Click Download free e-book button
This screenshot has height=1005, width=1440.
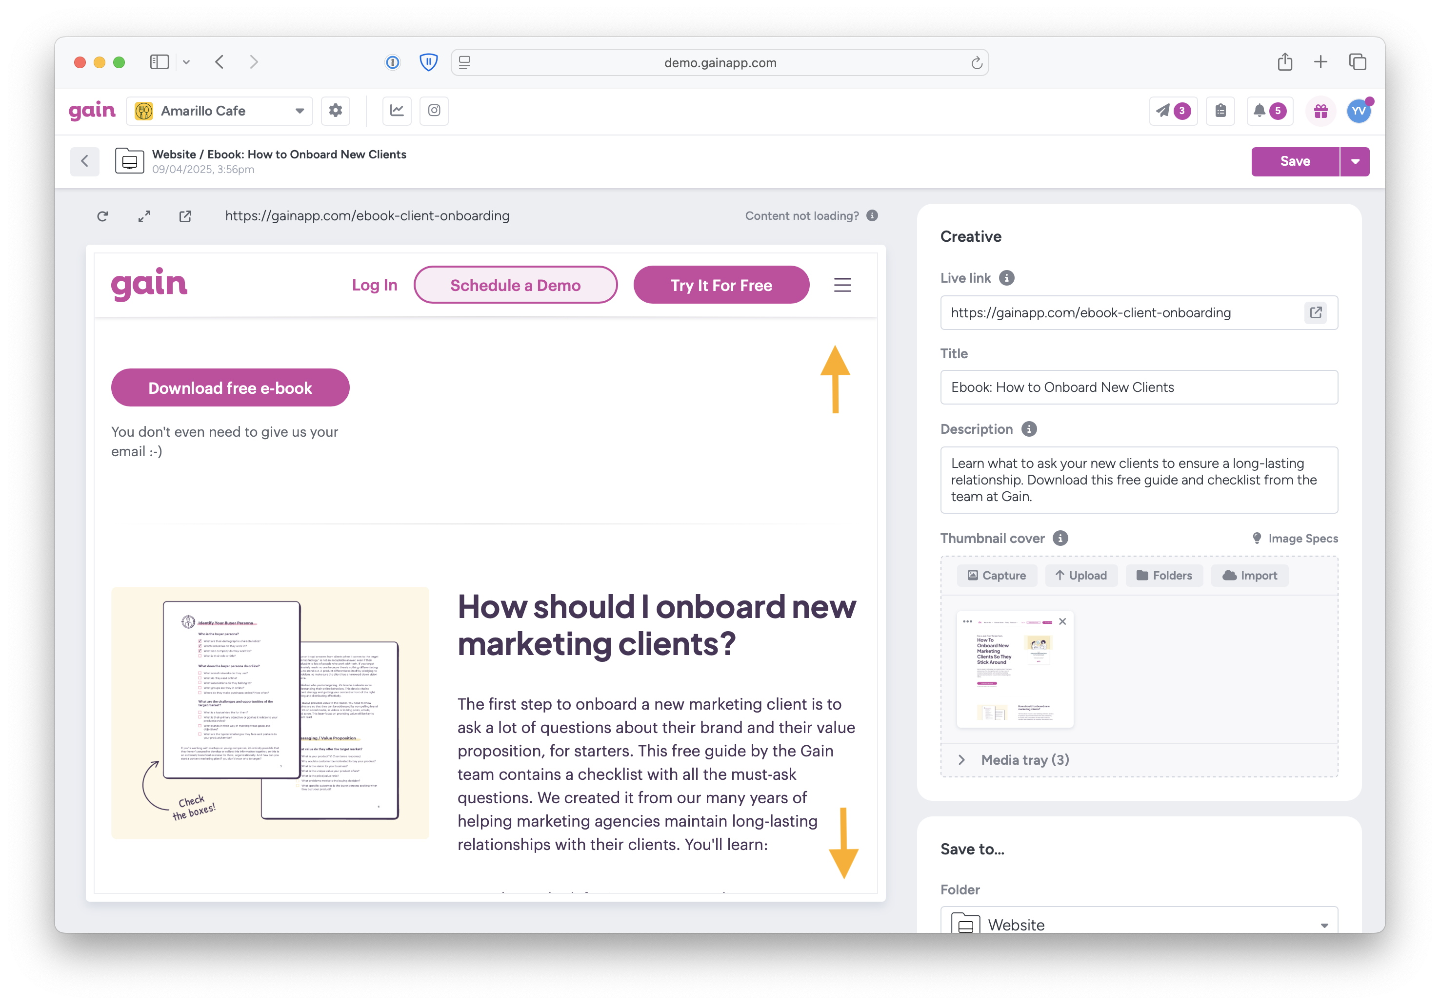[230, 388]
